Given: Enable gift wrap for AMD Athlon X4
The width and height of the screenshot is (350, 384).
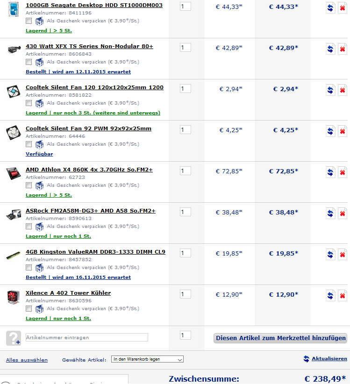Looking at the screenshot, I should 29,185.
